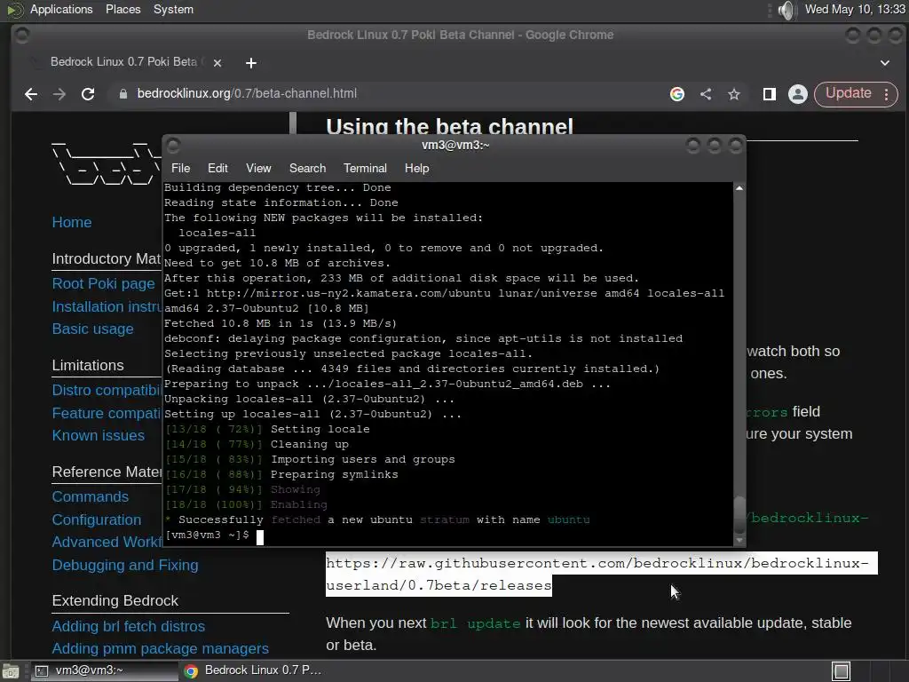Click the 'Using the beta channel' heading
909x682 pixels.
[449, 126]
